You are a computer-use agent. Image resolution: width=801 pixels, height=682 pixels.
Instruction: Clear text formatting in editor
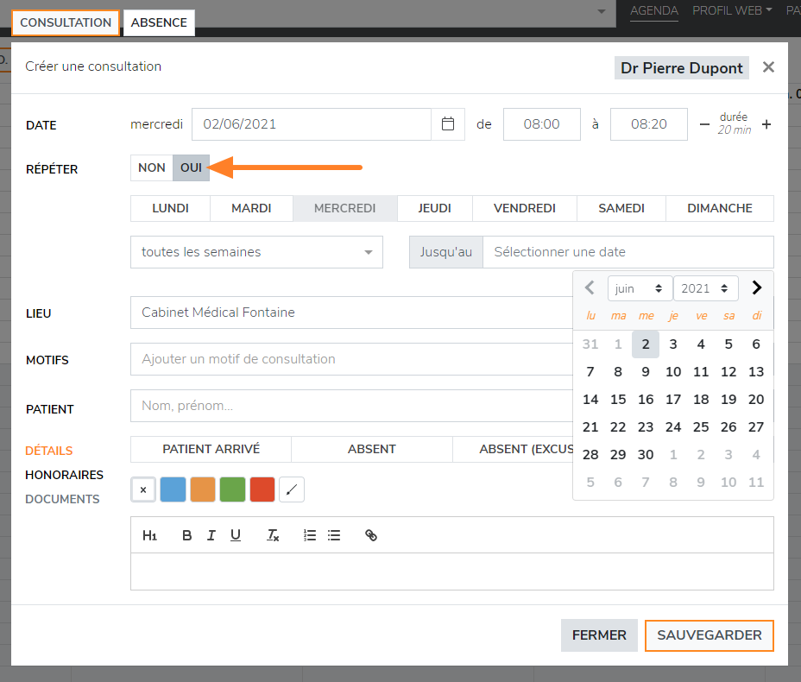273,535
